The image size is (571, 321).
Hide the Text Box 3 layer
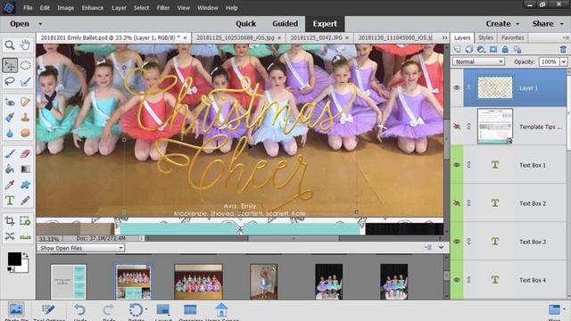(x=457, y=242)
